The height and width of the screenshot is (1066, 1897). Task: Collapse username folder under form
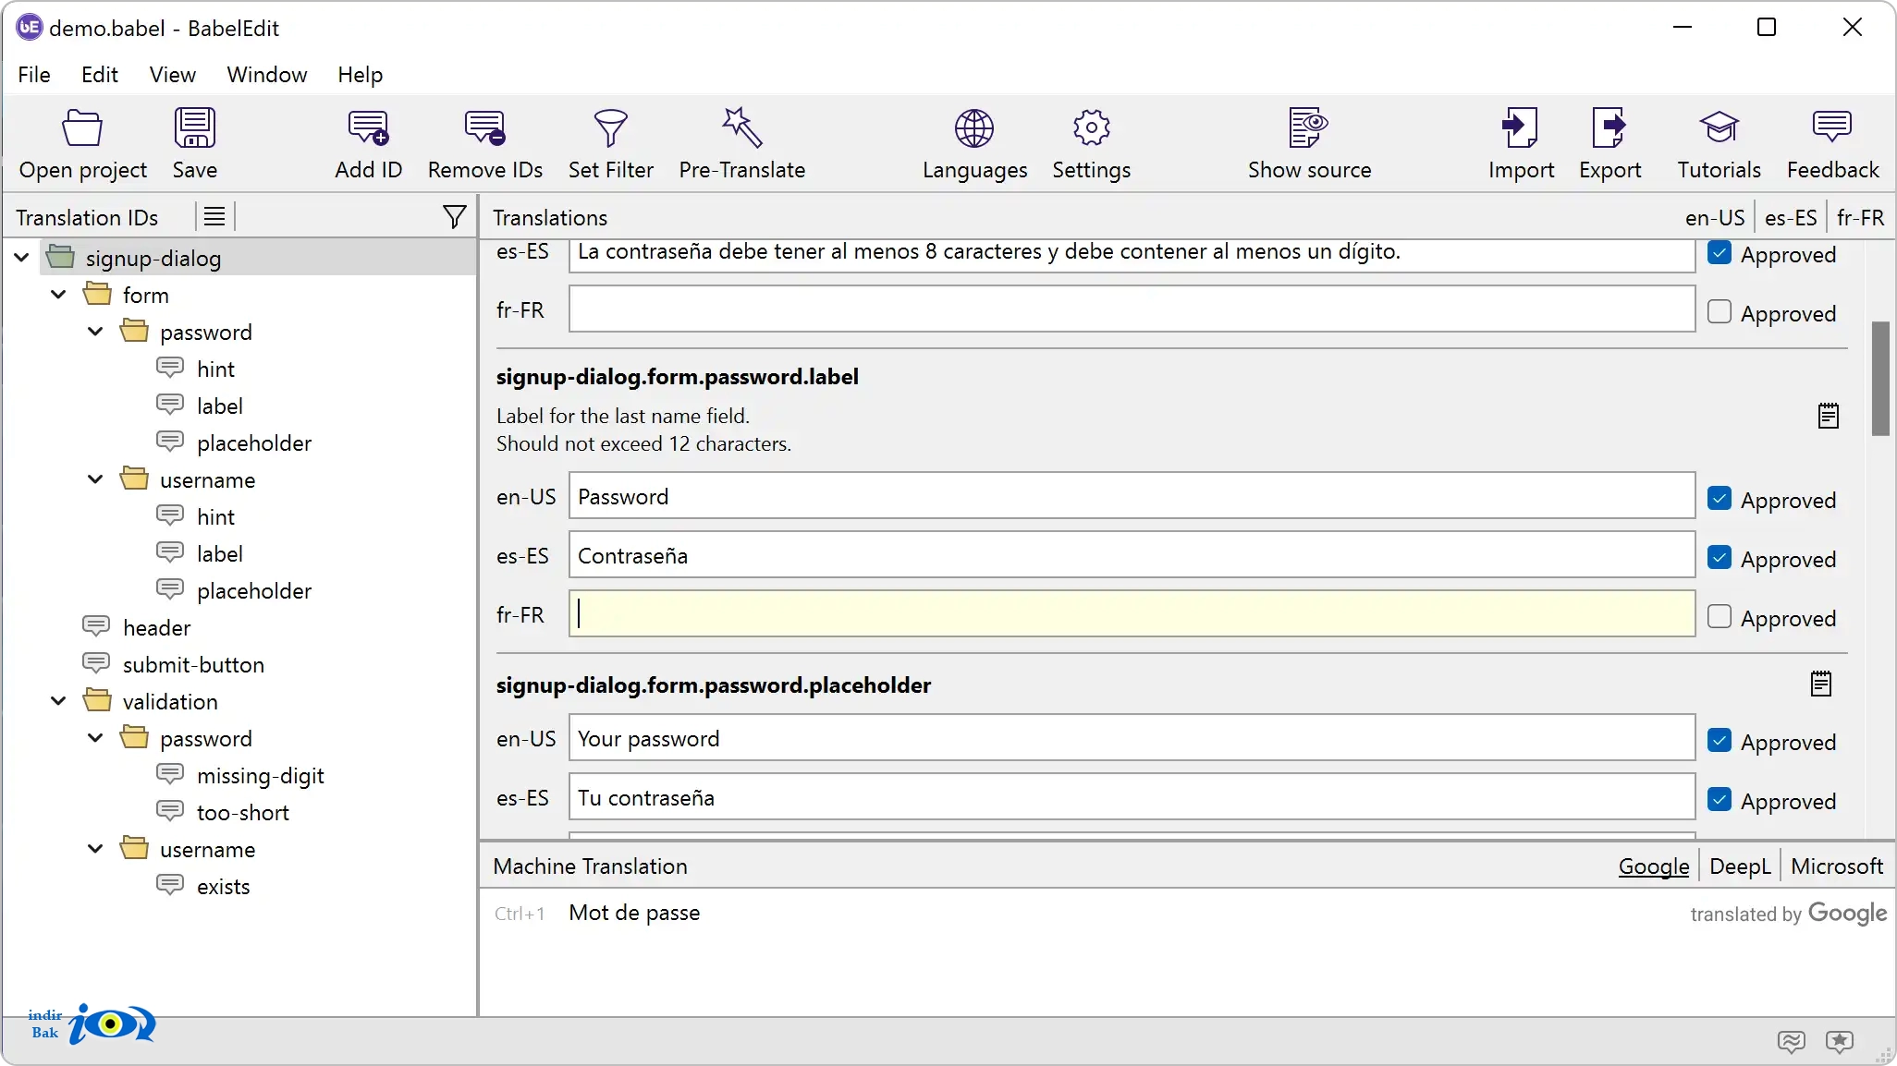(95, 479)
